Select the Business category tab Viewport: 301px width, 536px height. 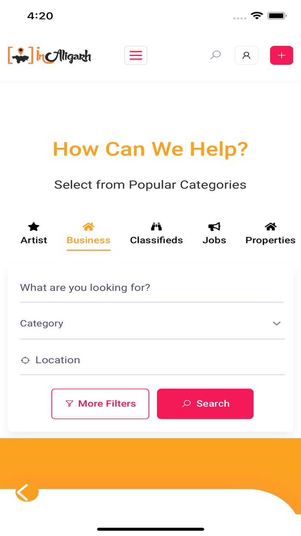click(x=89, y=234)
